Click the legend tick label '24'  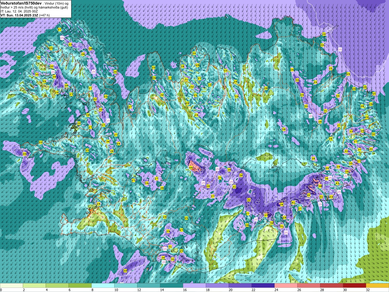[x=277, y=290]
